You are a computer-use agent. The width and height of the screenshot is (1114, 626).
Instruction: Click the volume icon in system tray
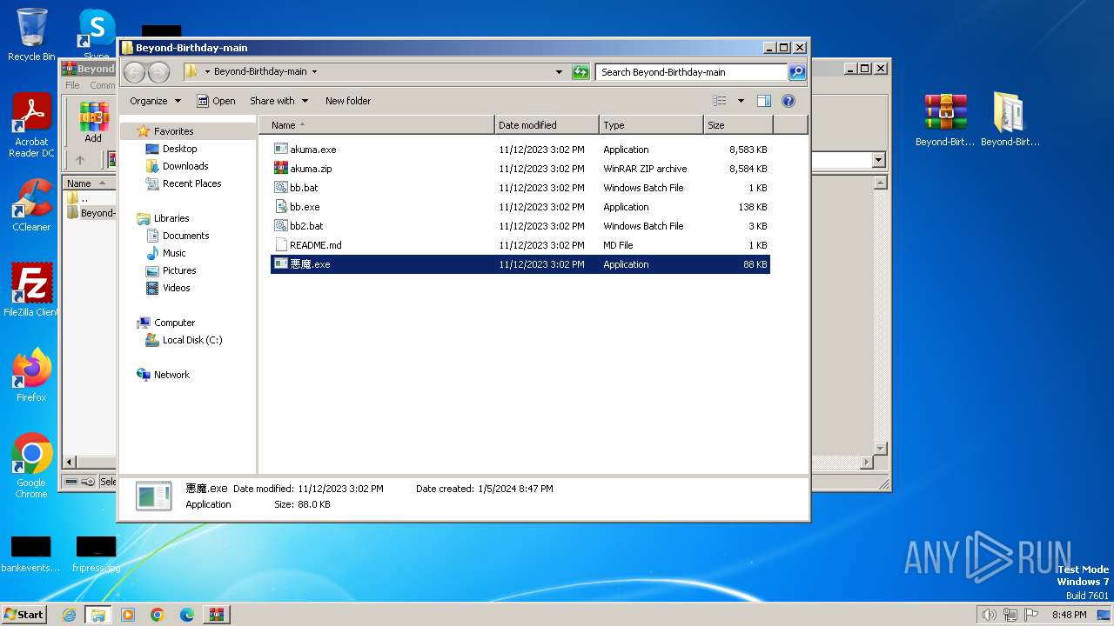click(x=989, y=615)
